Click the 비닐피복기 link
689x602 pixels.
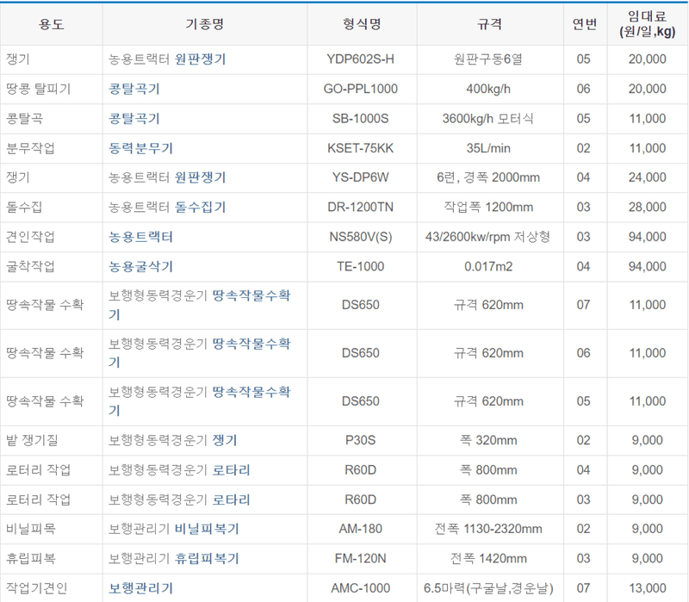tap(207, 529)
